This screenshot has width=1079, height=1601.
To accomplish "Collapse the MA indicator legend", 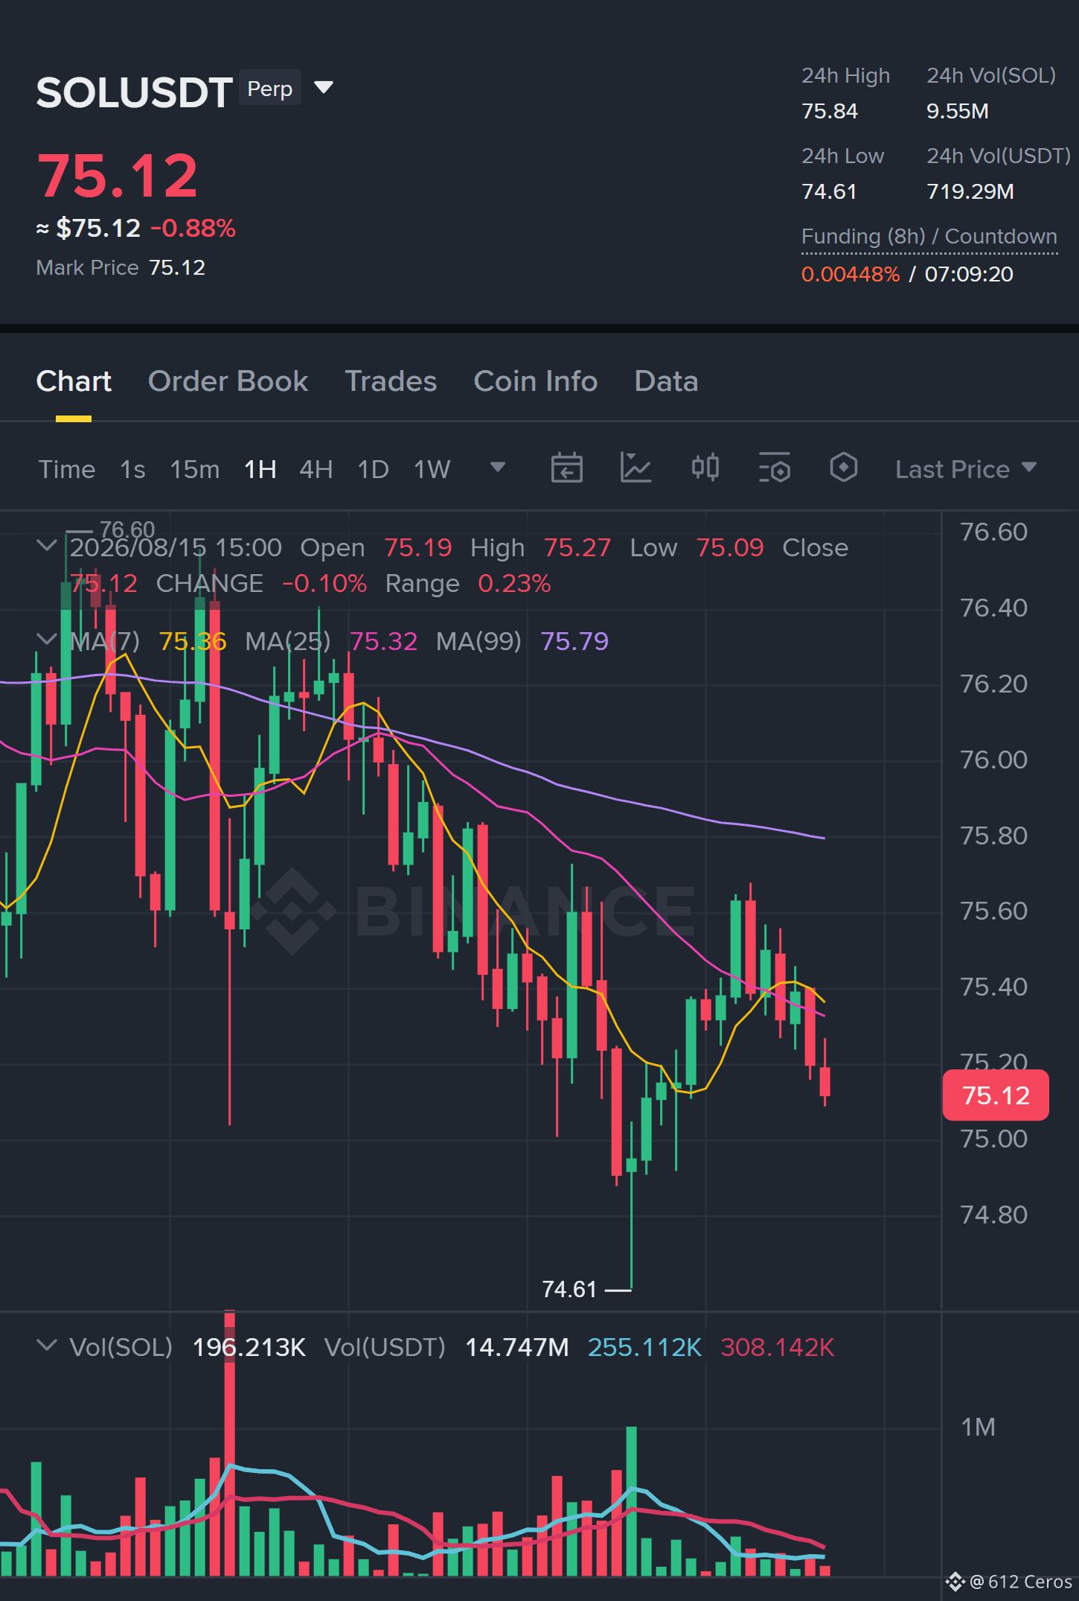I will click(46, 640).
